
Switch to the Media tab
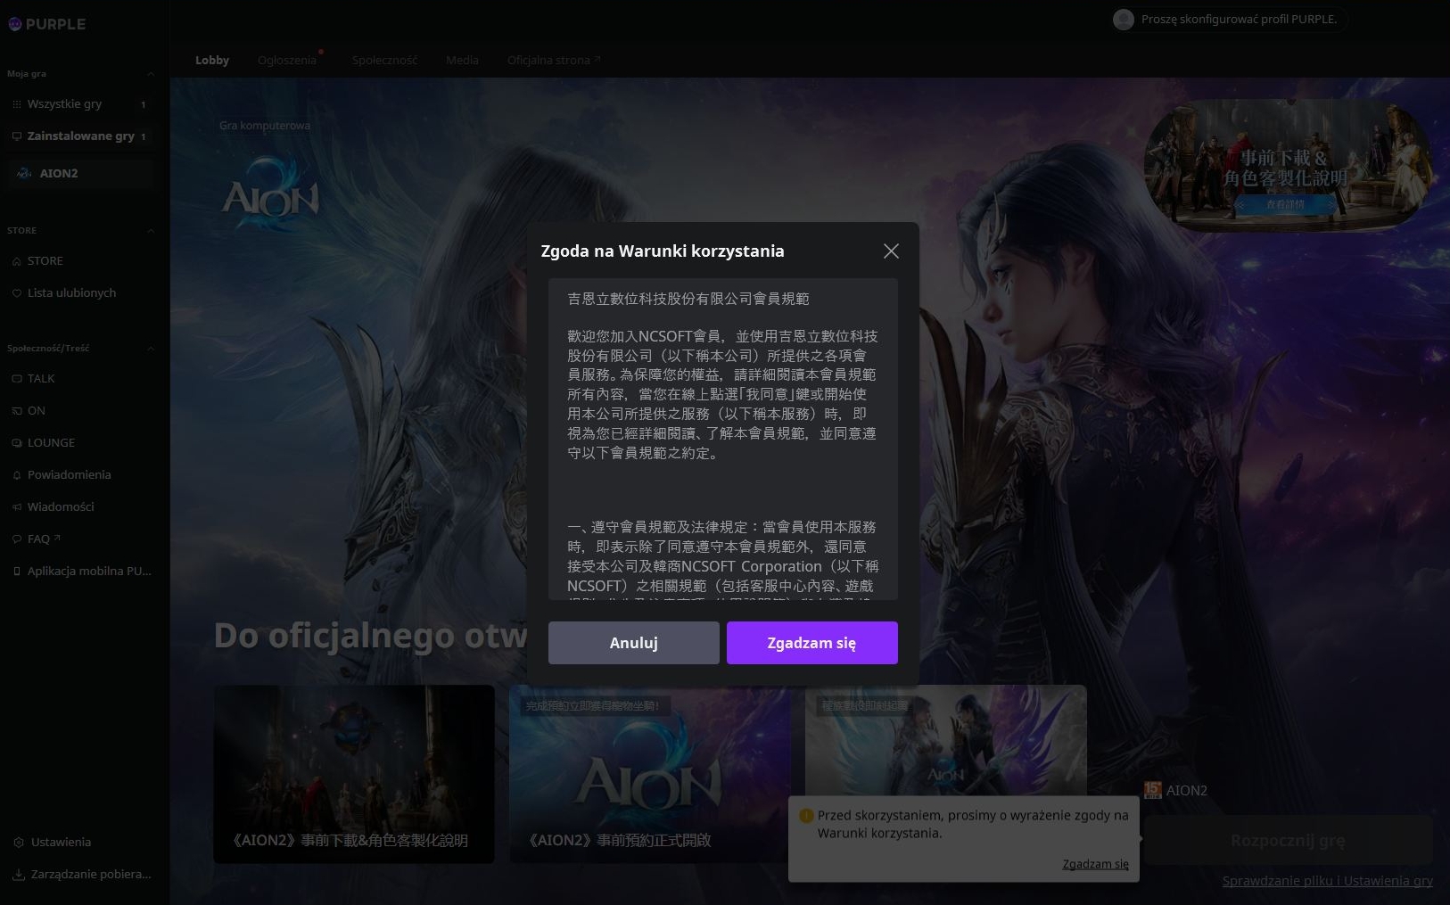pos(462,61)
